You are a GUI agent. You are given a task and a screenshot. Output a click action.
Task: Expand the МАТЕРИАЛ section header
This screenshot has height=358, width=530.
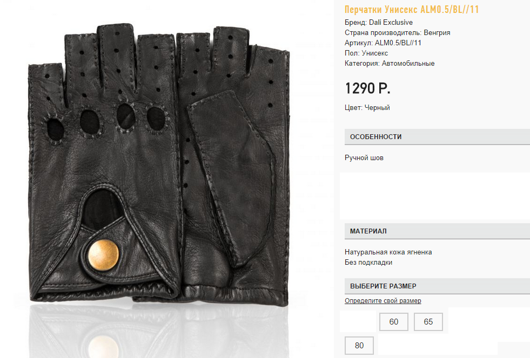[x=438, y=231]
